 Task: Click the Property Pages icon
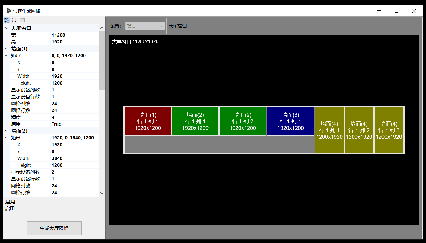click(x=22, y=20)
